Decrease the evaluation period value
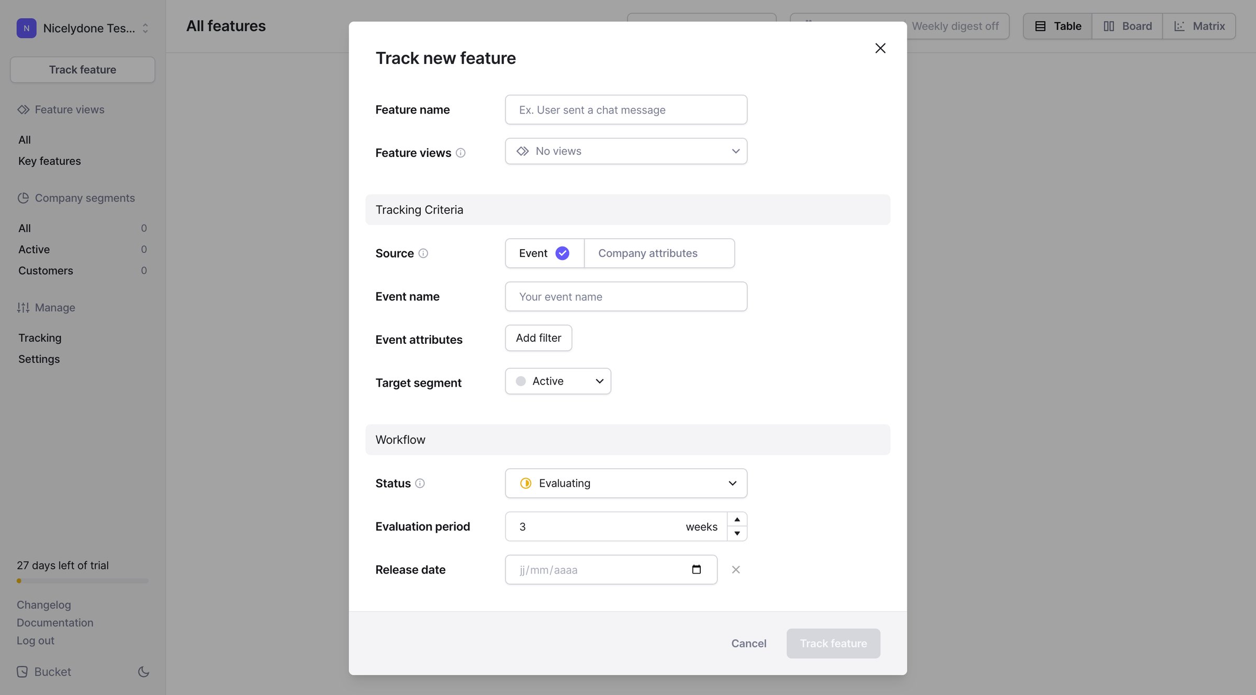The image size is (1256, 695). [737, 533]
